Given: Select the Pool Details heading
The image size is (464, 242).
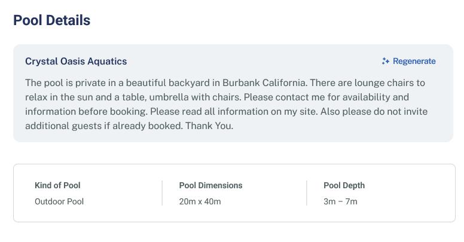Looking at the screenshot, I should (x=52, y=20).
